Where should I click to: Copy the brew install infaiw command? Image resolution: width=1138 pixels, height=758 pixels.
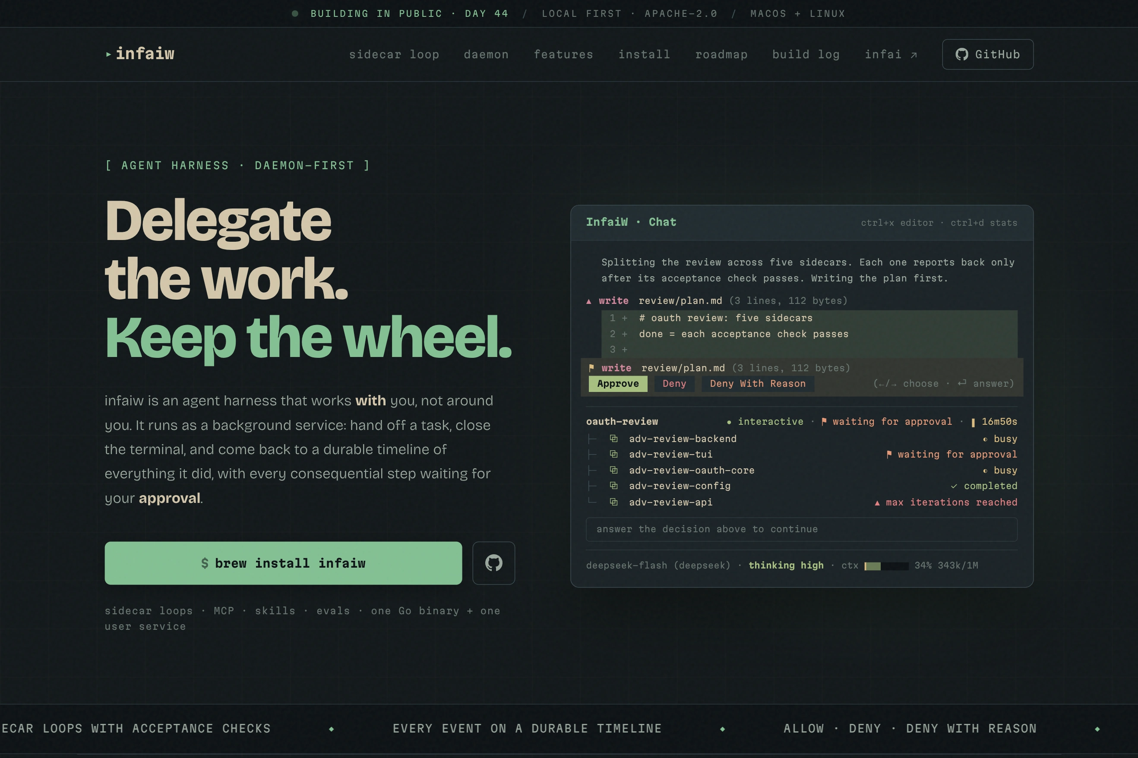click(283, 563)
